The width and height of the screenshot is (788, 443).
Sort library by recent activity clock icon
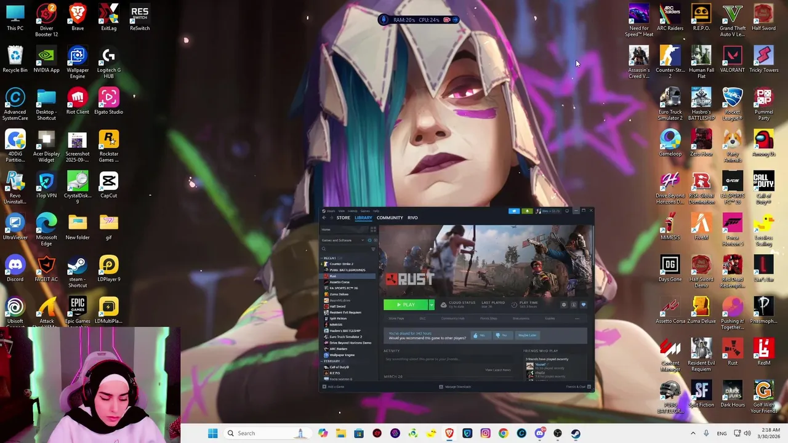(x=369, y=241)
